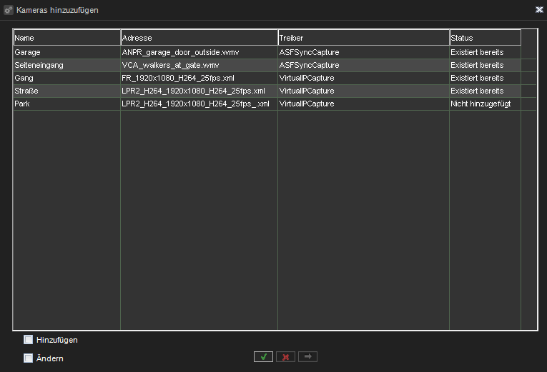The height and width of the screenshot is (372, 547).
Task: Click ASFSyncCapture driver cell for Garage
Action: coord(309,52)
